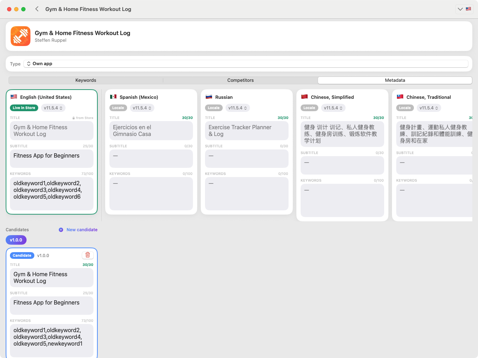Click the New candidate link
This screenshot has height=358, width=478.
tap(82, 230)
